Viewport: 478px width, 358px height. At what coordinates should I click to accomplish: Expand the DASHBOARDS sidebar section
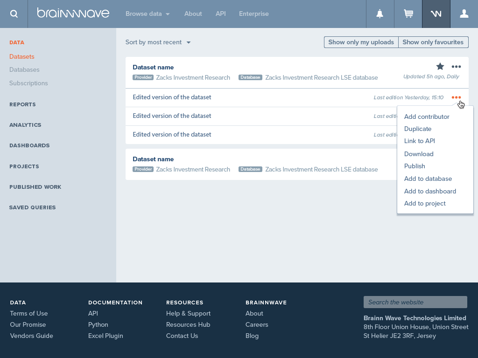[29, 145]
